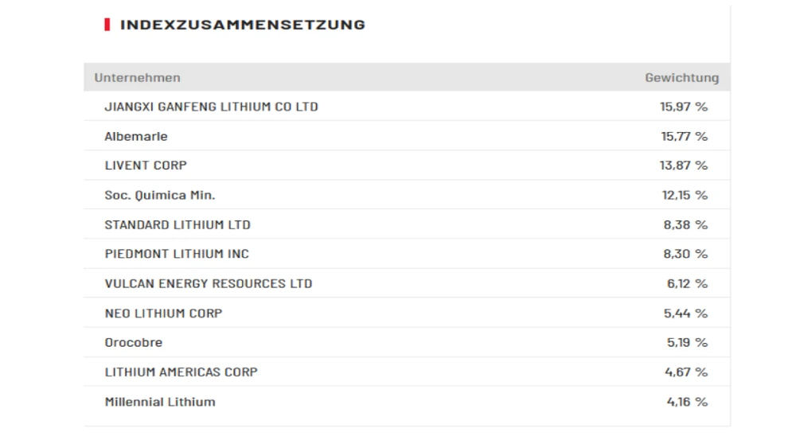The width and height of the screenshot is (796, 436).
Task: Click the 15,77 % weighting for Albemarle
Action: (683, 136)
